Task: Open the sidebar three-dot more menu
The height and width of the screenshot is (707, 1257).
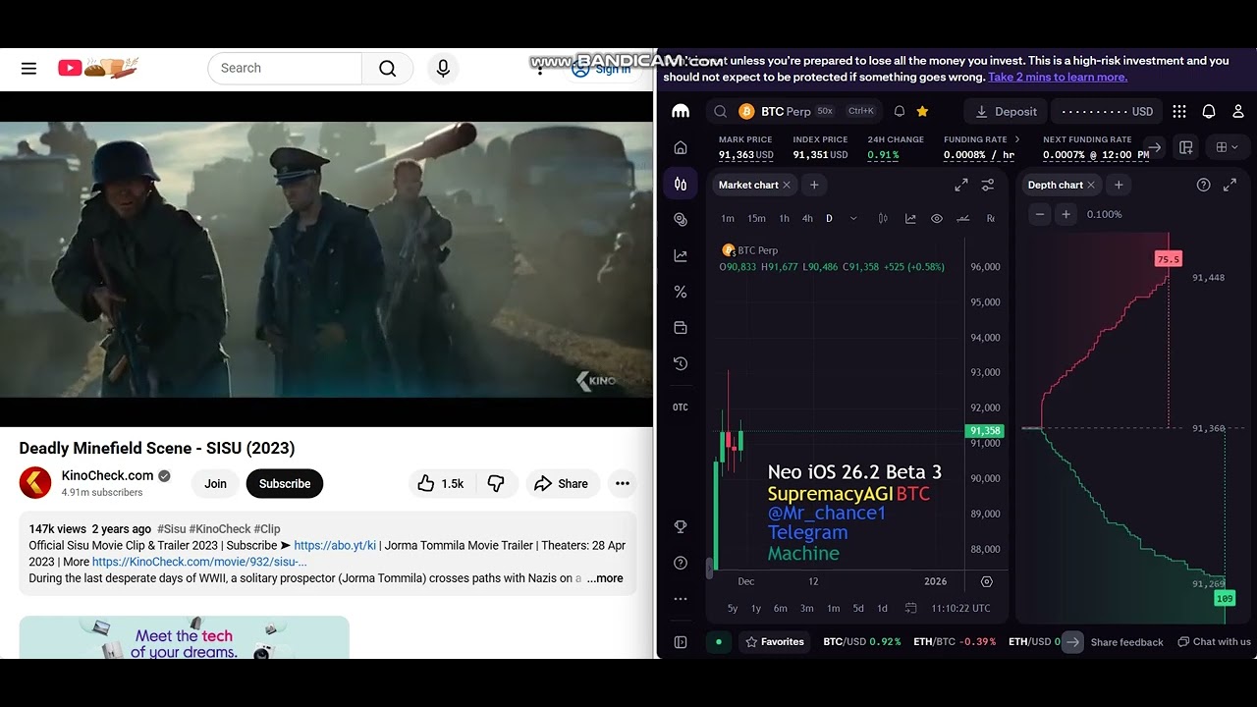Action: [x=681, y=599]
